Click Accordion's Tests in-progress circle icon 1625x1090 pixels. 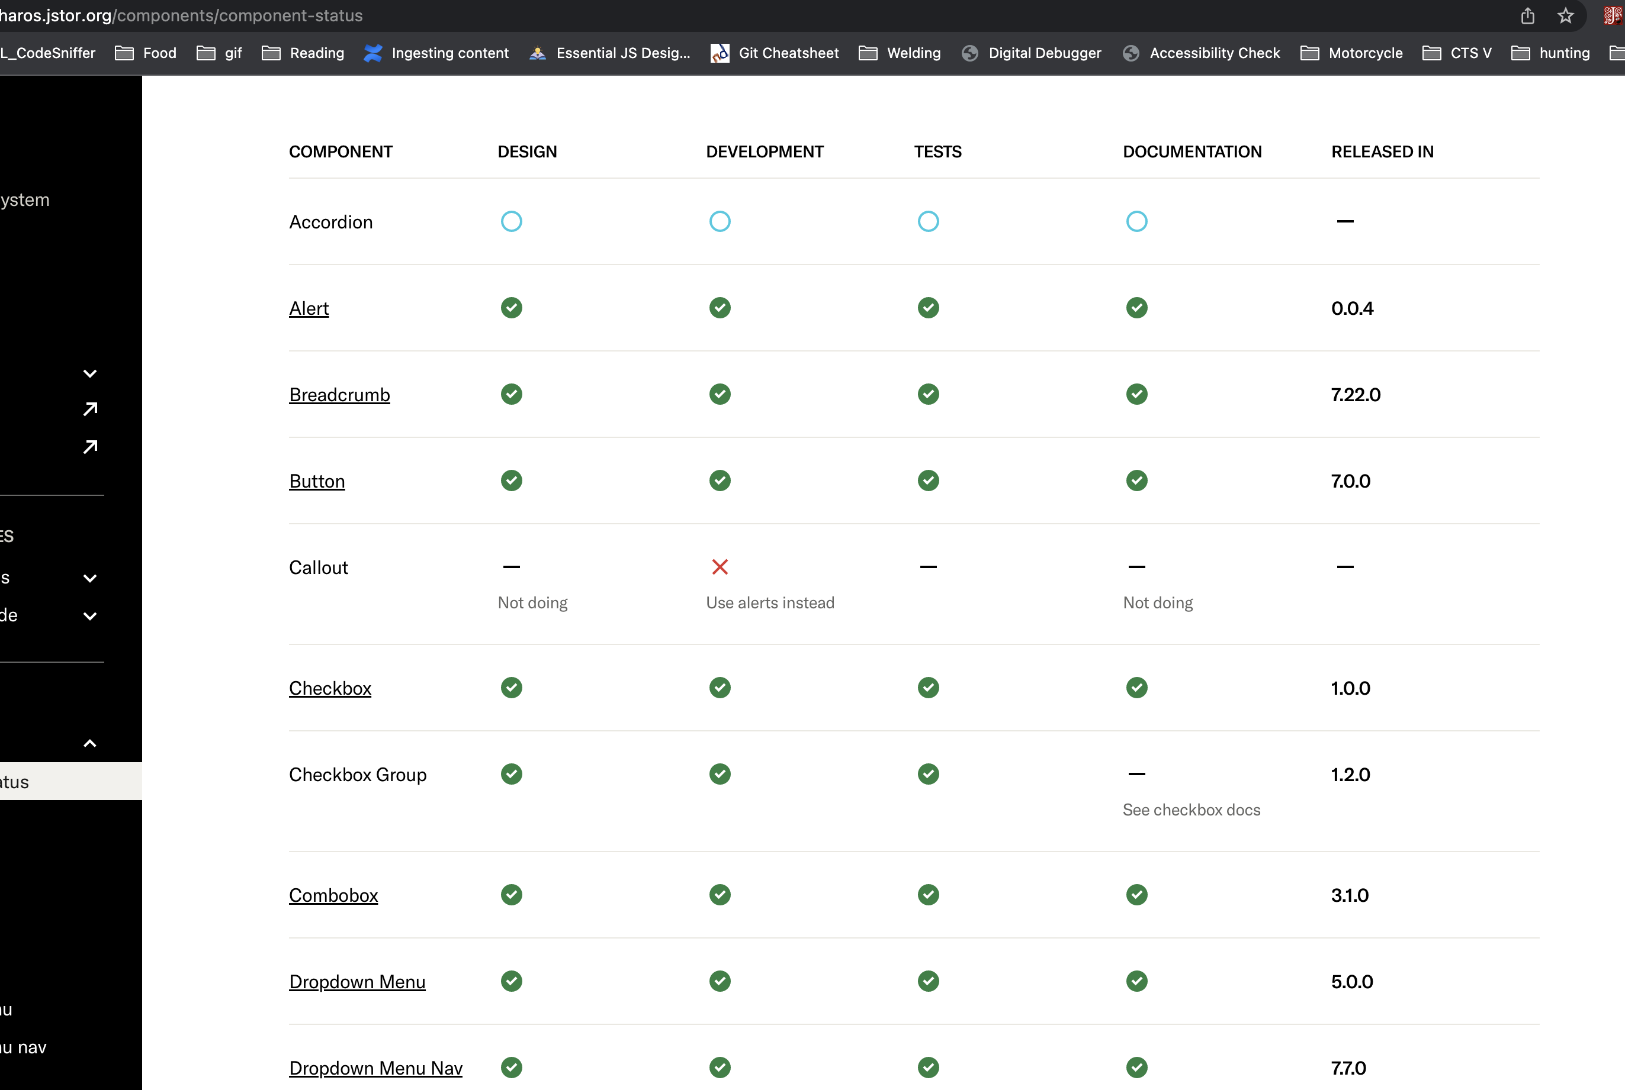[929, 221]
